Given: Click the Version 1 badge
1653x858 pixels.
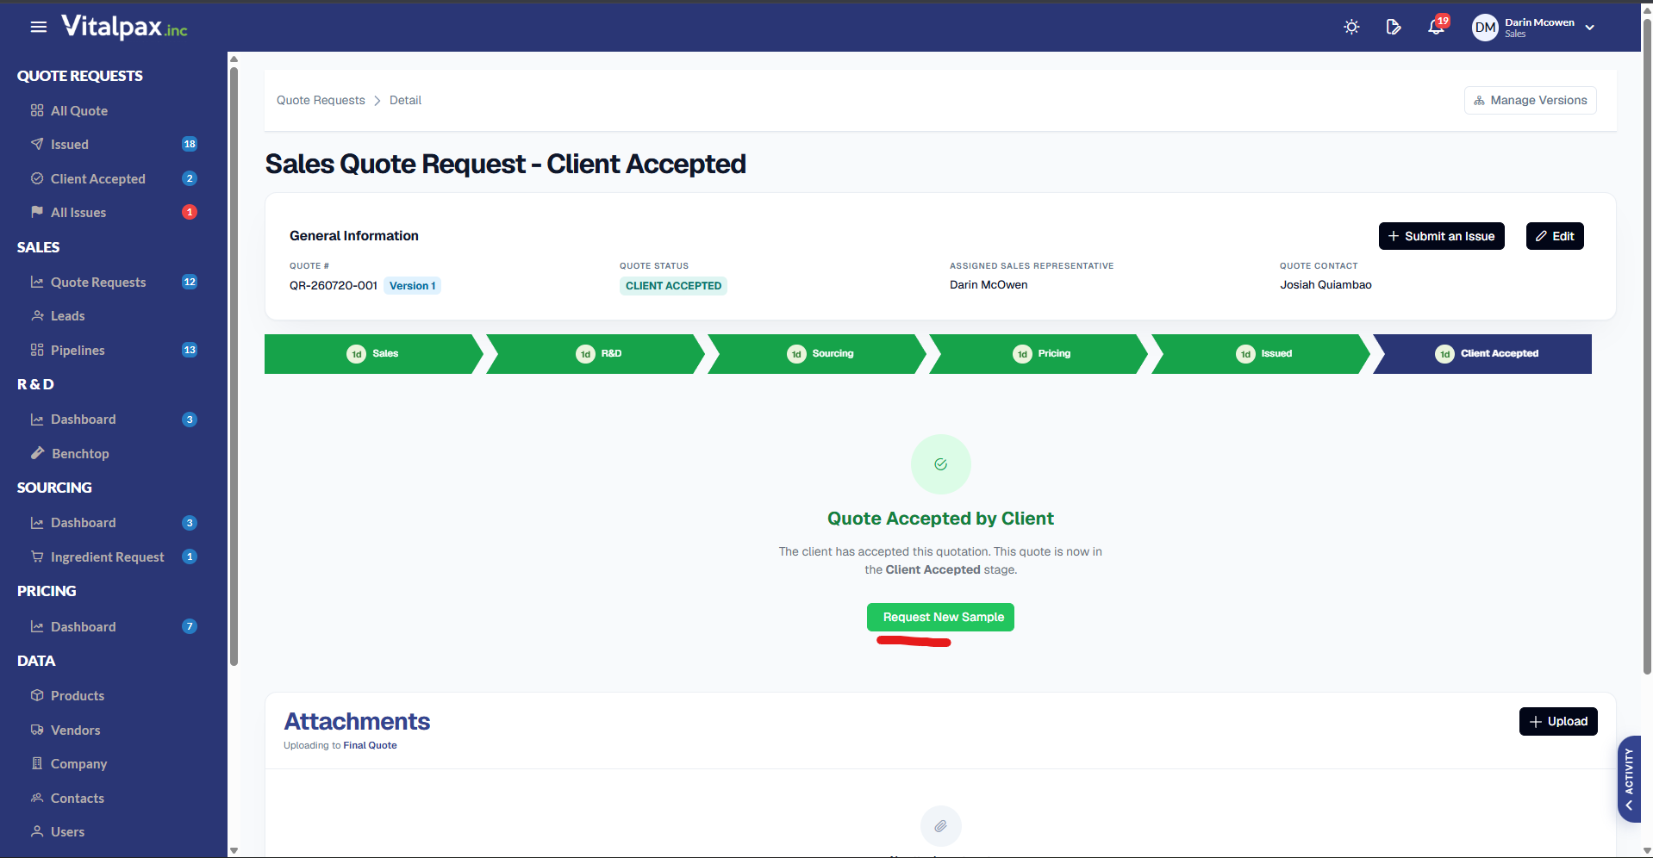Looking at the screenshot, I should click(412, 286).
